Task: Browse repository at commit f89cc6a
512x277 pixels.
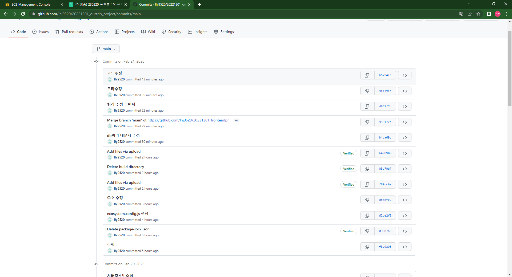Action: pos(405,185)
